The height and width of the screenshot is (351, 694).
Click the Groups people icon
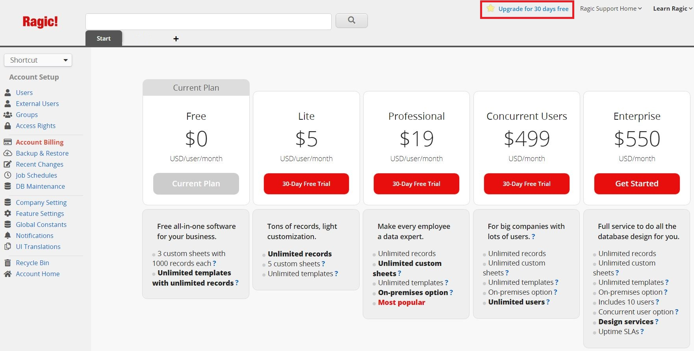tap(7, 115)
